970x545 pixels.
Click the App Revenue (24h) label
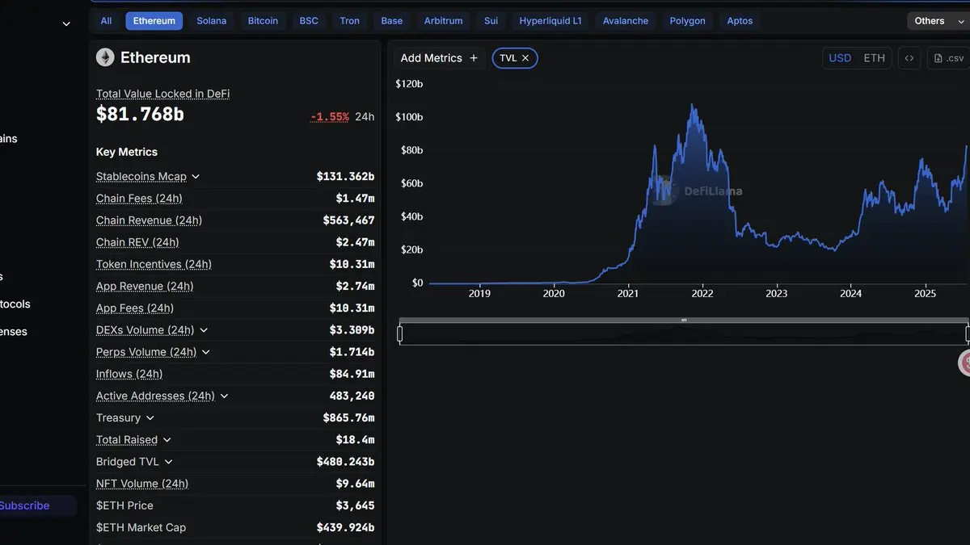(x=145, y=286)
